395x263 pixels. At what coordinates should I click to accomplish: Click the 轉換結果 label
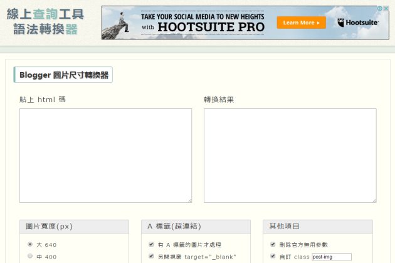[x=219, y=100]
